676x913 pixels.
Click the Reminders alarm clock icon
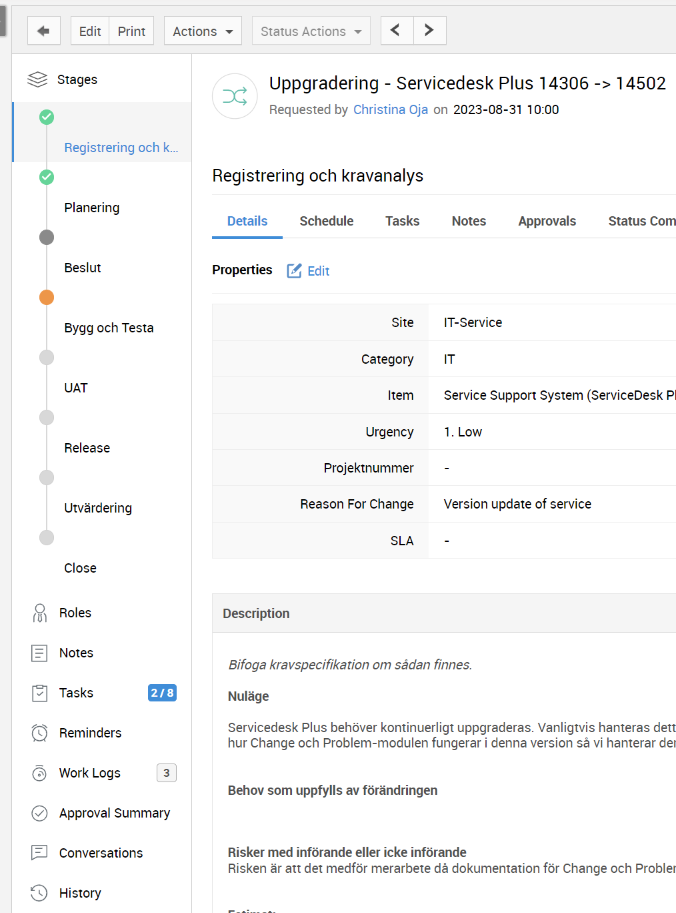point(40,733)
